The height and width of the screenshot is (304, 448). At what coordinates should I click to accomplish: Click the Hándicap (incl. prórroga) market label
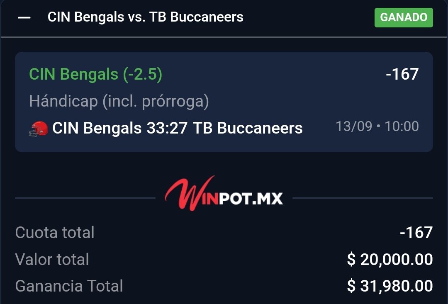coord(119,102)
